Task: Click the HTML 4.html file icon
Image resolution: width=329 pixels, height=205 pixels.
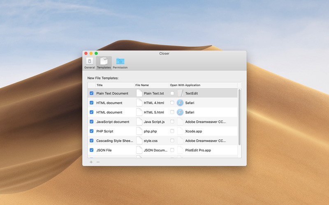Action: click(139, 103)
